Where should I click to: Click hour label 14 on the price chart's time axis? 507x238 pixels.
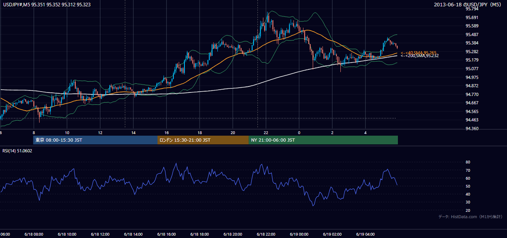tap(133, 132)
